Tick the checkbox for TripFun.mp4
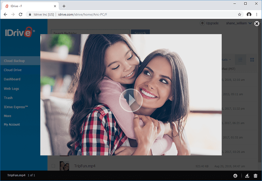262x181 pixels. [53, 166]
